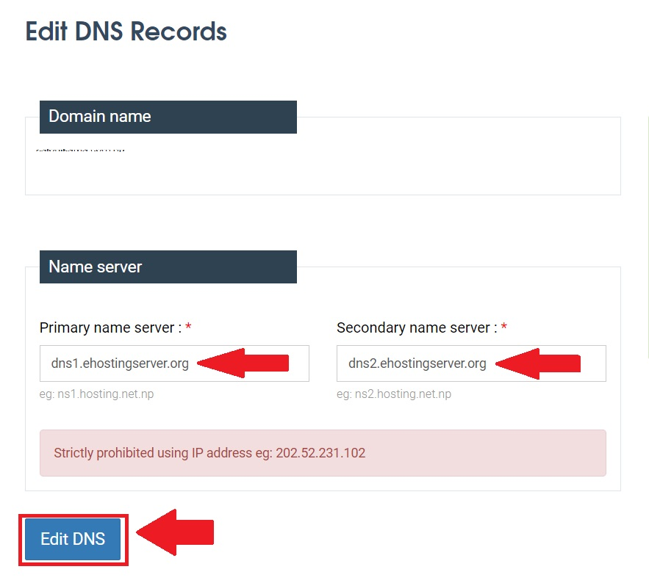The image size is (649, 583).
Task: Select the Name server section header
Action: pyautogui.click(x=168, y=267)
